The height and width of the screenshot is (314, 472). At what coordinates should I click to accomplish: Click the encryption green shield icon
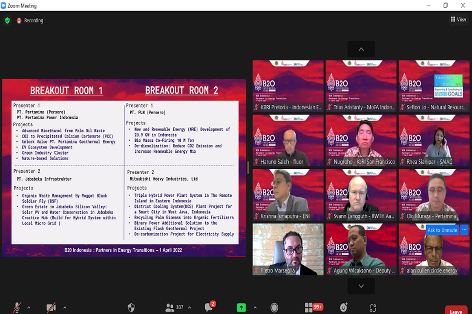click(x=7, y=20)
